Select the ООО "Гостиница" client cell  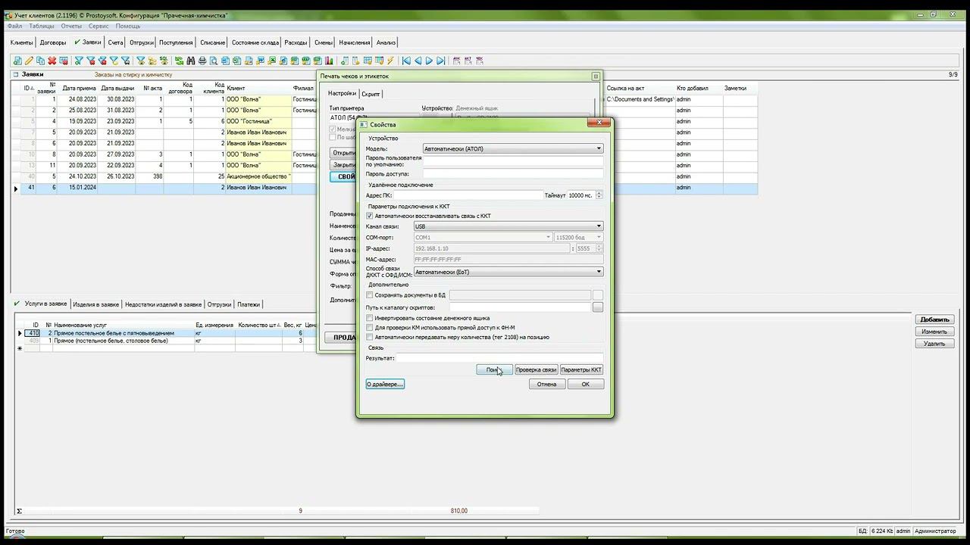coord(258,121)
